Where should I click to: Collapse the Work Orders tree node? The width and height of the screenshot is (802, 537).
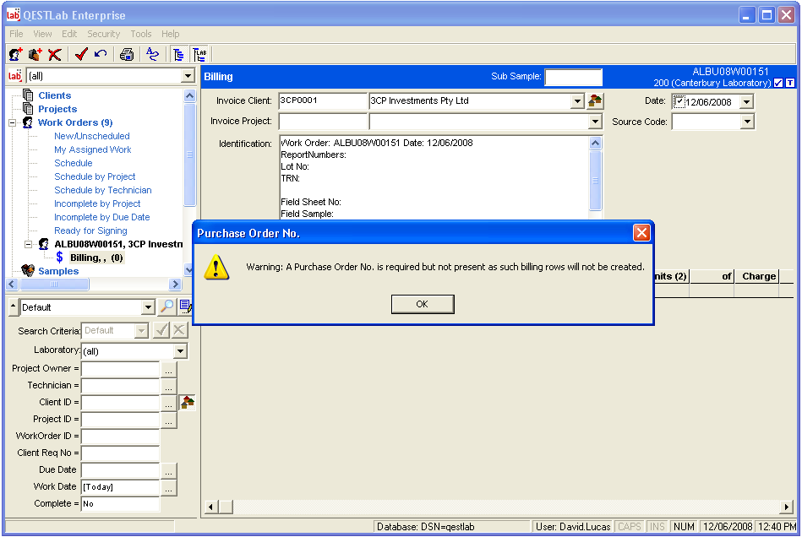(x=13, y=122)
